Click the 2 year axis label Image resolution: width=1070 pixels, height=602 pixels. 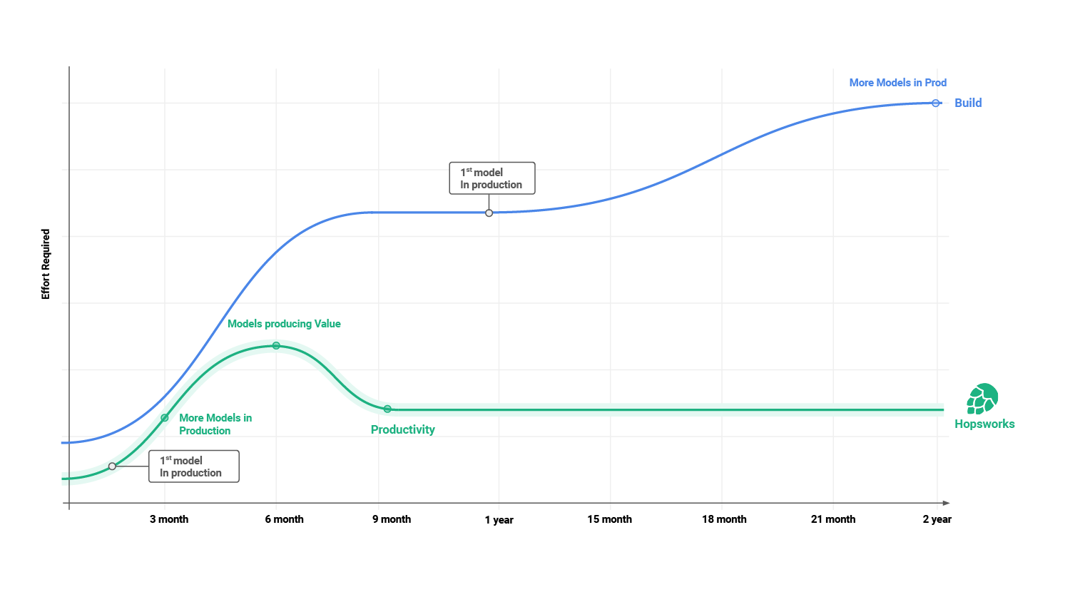click(x=937, y=519)
